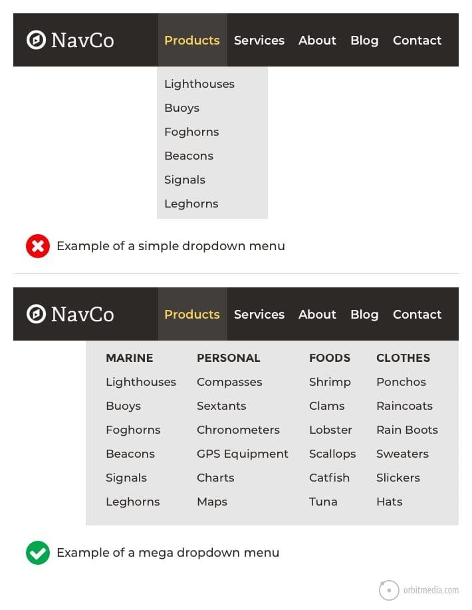Click the MARINE column heading
This screenshot has height=610, width=472.
129,358
